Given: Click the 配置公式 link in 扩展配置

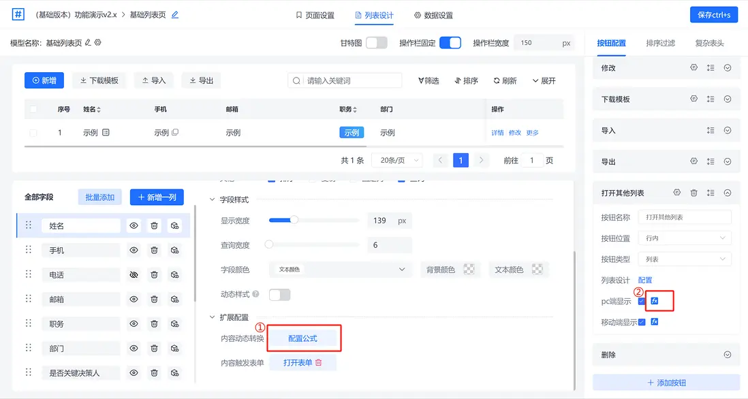Looking at the screenshot, I should (x=304, y=336).
